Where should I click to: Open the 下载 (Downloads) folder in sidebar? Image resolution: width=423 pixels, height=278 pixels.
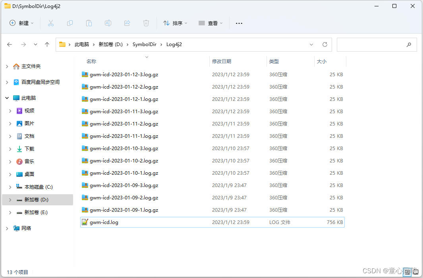(29, 149)
